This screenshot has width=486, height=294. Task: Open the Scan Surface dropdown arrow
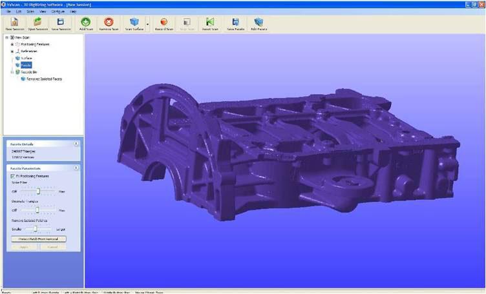pyautogui.click(x=148, y=26)
